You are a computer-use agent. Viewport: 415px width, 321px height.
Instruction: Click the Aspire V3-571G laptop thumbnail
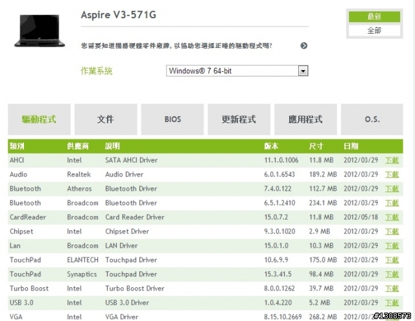pos(40,31)
